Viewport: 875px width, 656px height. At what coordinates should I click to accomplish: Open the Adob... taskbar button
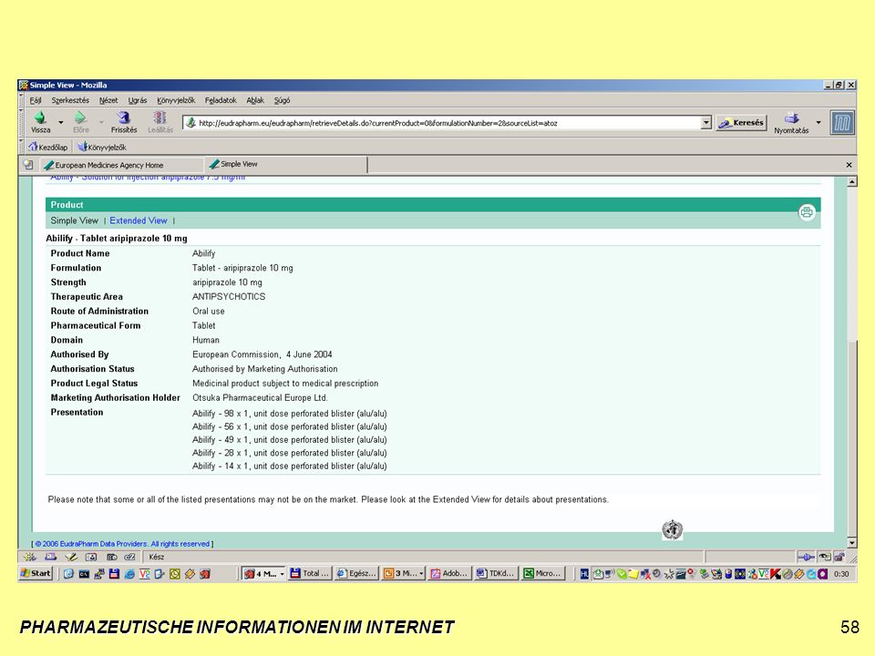449,573
